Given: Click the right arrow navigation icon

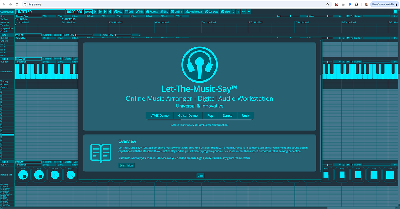Looking at the screenshot, I should point(238,12).
